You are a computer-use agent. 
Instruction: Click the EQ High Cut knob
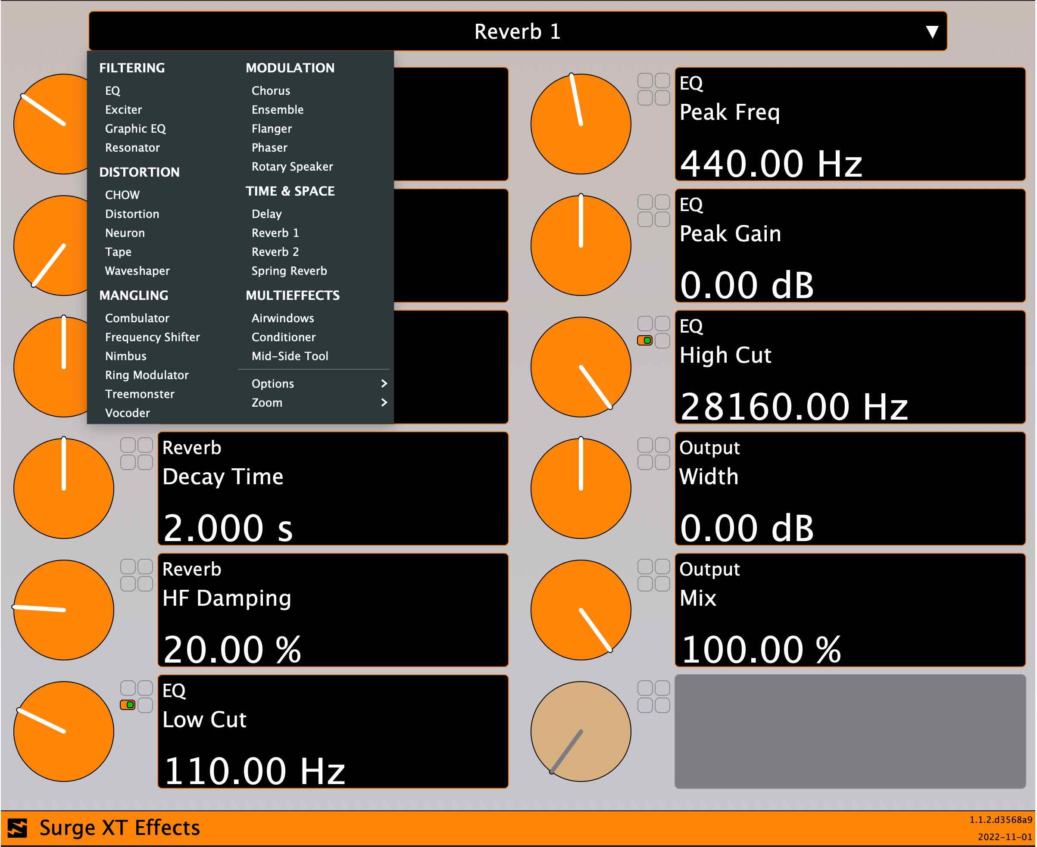pyautogui.click(x=581, y=367)
